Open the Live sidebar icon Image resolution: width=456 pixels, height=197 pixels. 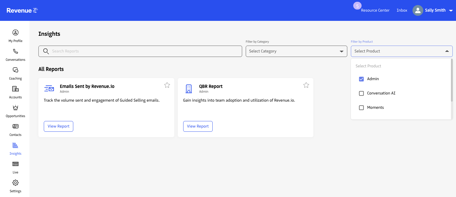[x=15, y=164]
